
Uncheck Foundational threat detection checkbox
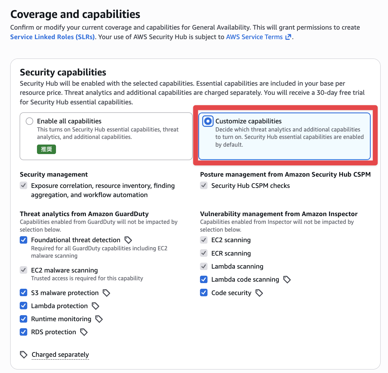[x=24, y=240]
